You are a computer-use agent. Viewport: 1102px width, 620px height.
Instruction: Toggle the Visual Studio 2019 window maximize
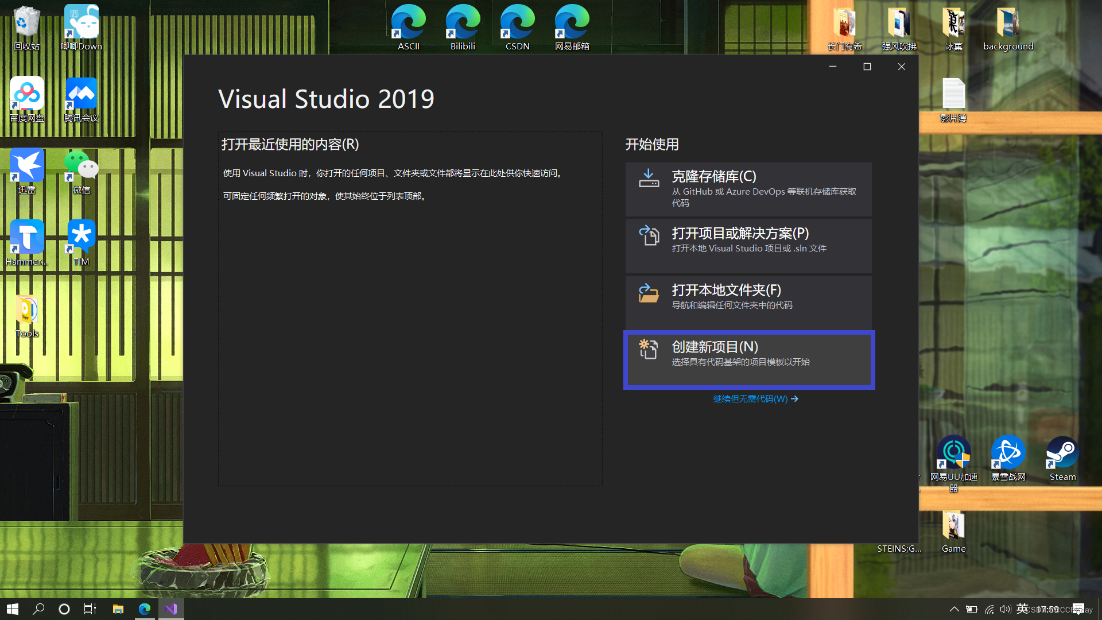pyautogui.click(x=867, y=67)
